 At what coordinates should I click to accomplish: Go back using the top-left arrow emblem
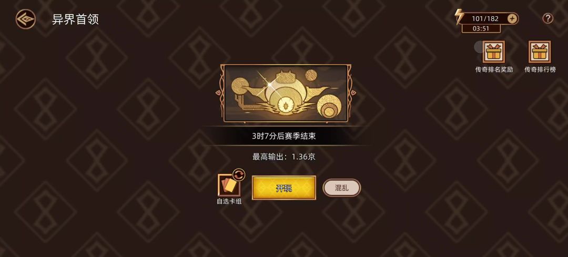point(26,19)
